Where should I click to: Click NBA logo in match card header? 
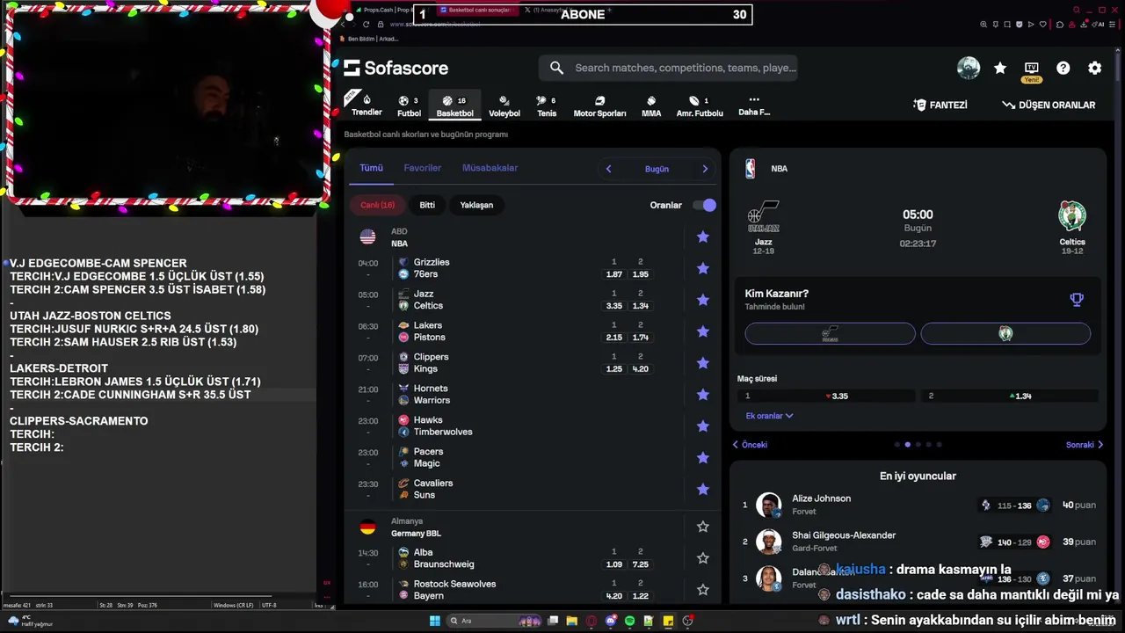point(750,169)
